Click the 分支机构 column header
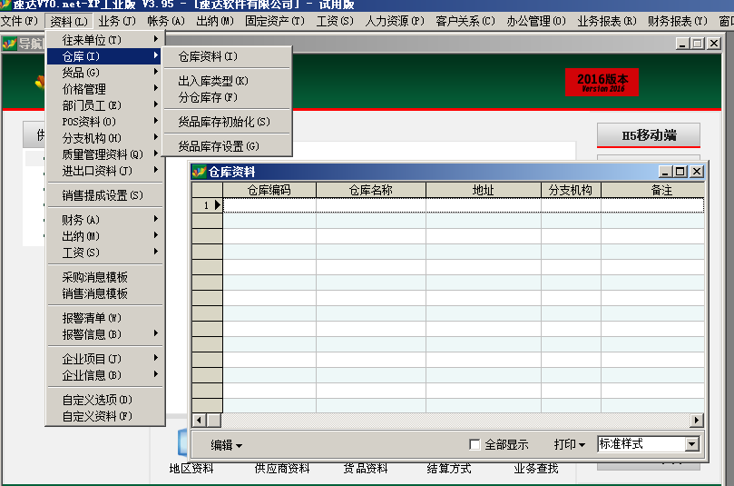The width and height of the screenshot is (734, 486). pos(571,190)
